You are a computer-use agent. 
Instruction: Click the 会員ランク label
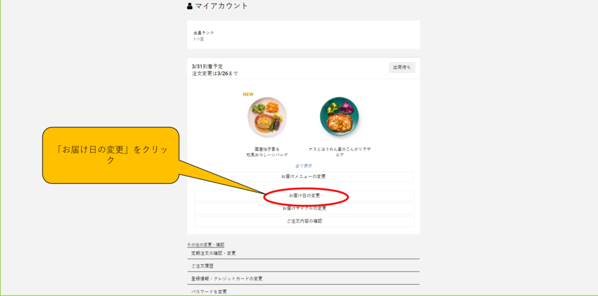[x=203, y=32]
